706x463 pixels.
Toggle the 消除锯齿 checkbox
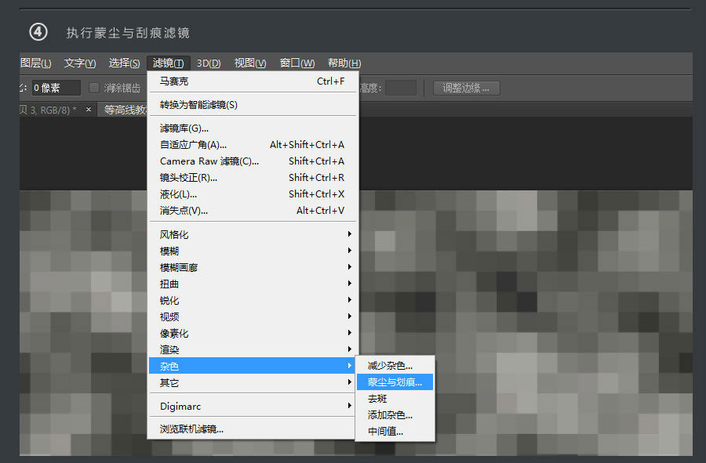coord(94,88)
